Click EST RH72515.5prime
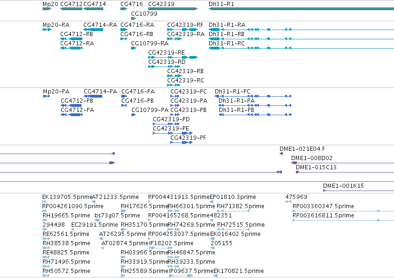This screenshot has width=394, height=278. [x=241, y=225]
